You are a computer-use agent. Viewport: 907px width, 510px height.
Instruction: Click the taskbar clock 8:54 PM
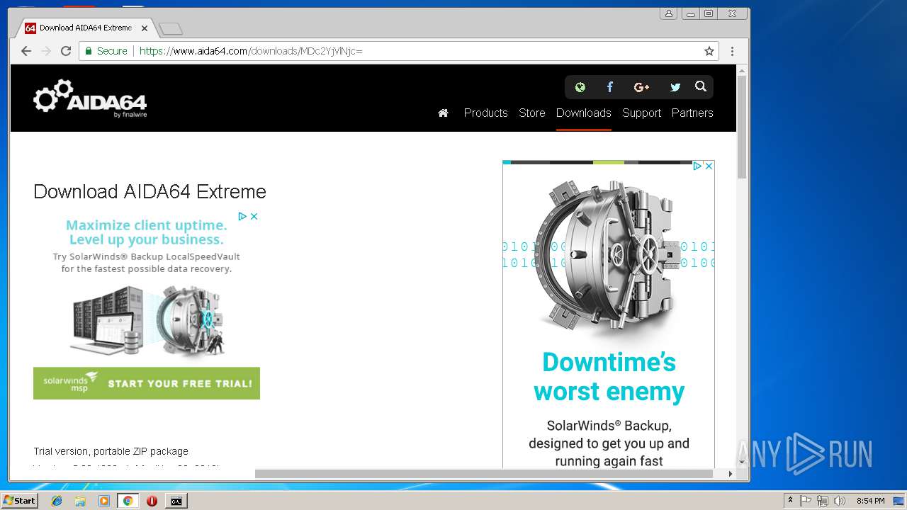(x=870, y=501)
